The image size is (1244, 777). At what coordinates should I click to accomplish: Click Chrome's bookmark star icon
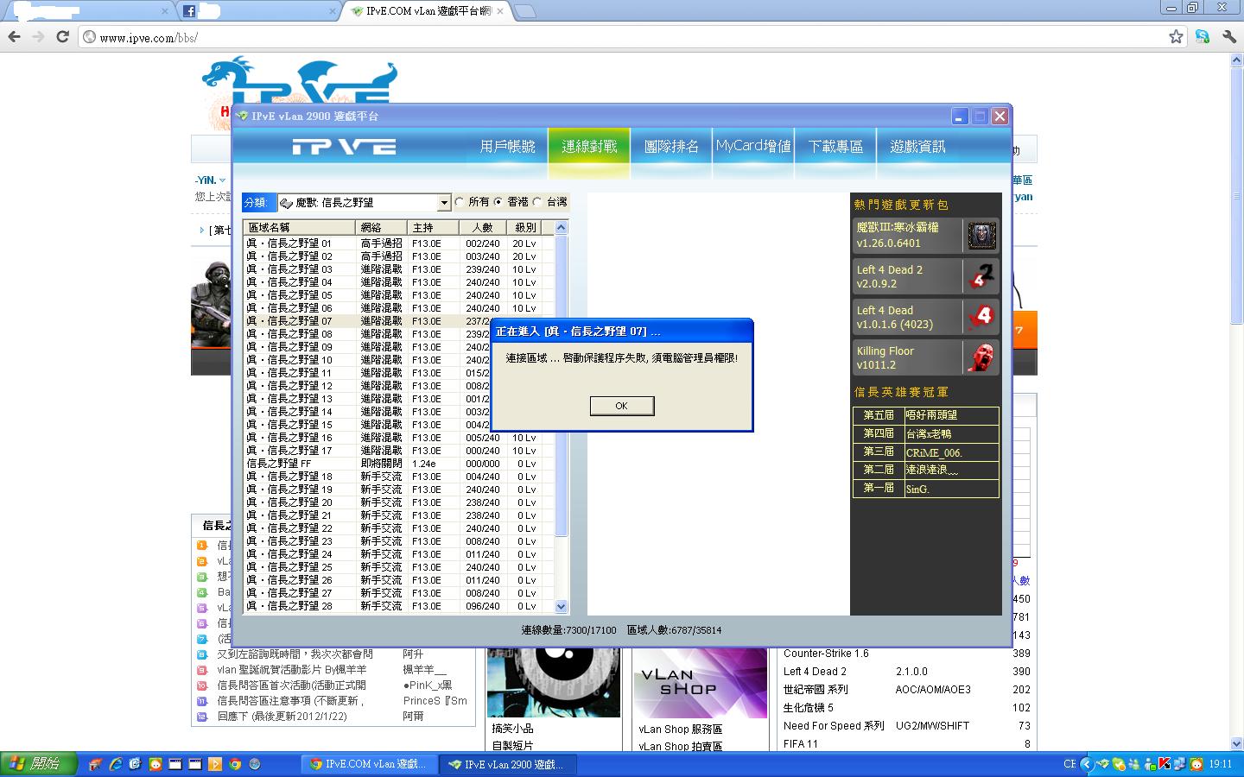1176,36
